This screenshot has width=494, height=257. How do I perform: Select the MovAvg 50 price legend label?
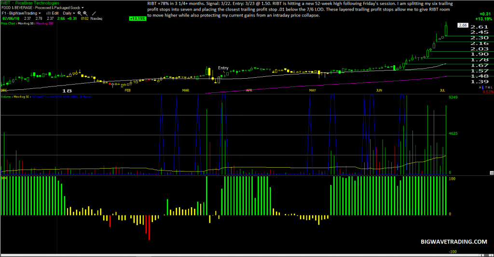pos(26,23)
